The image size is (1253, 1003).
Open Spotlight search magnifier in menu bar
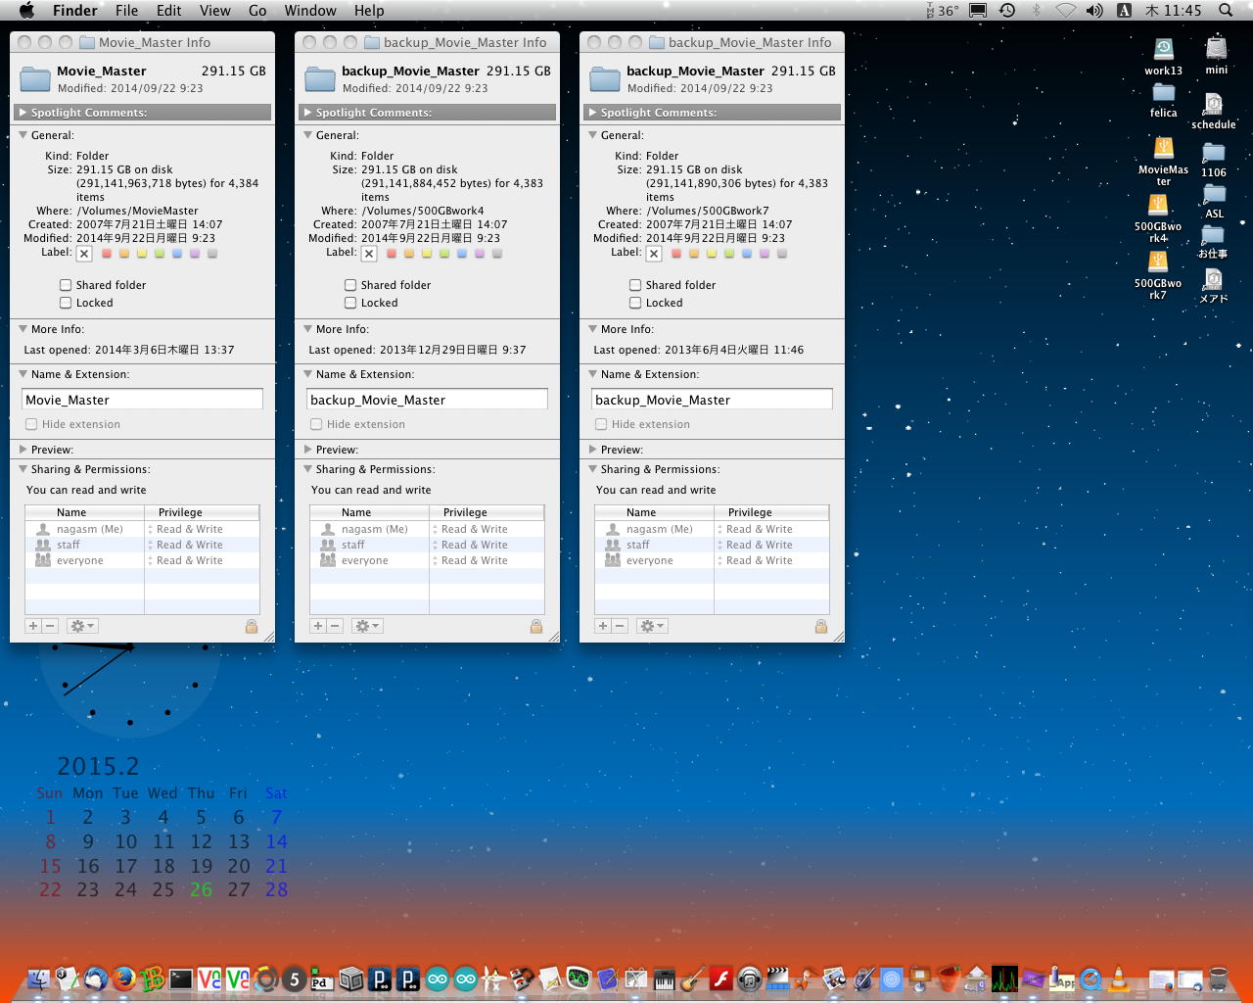1226,11
